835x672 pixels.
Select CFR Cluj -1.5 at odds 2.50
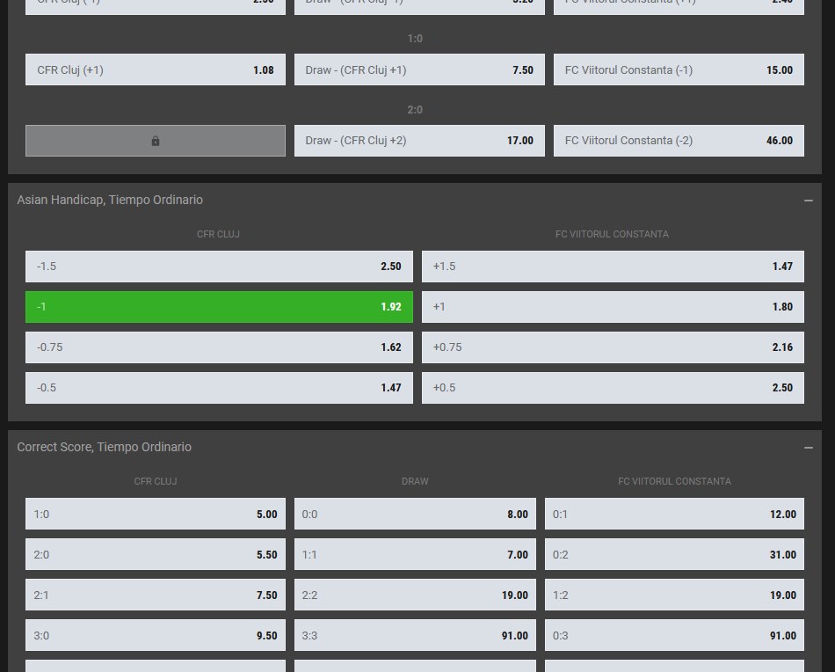(x=218, y=266)
